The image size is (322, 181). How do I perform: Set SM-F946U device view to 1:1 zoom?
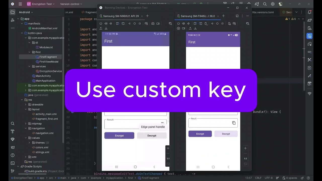coord(245,159)
